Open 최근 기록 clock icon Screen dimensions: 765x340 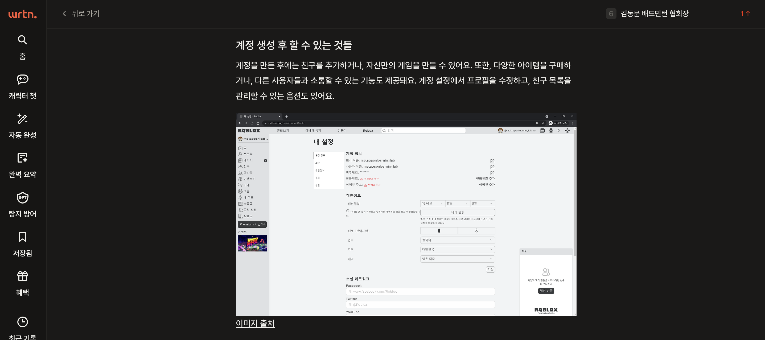23,322
